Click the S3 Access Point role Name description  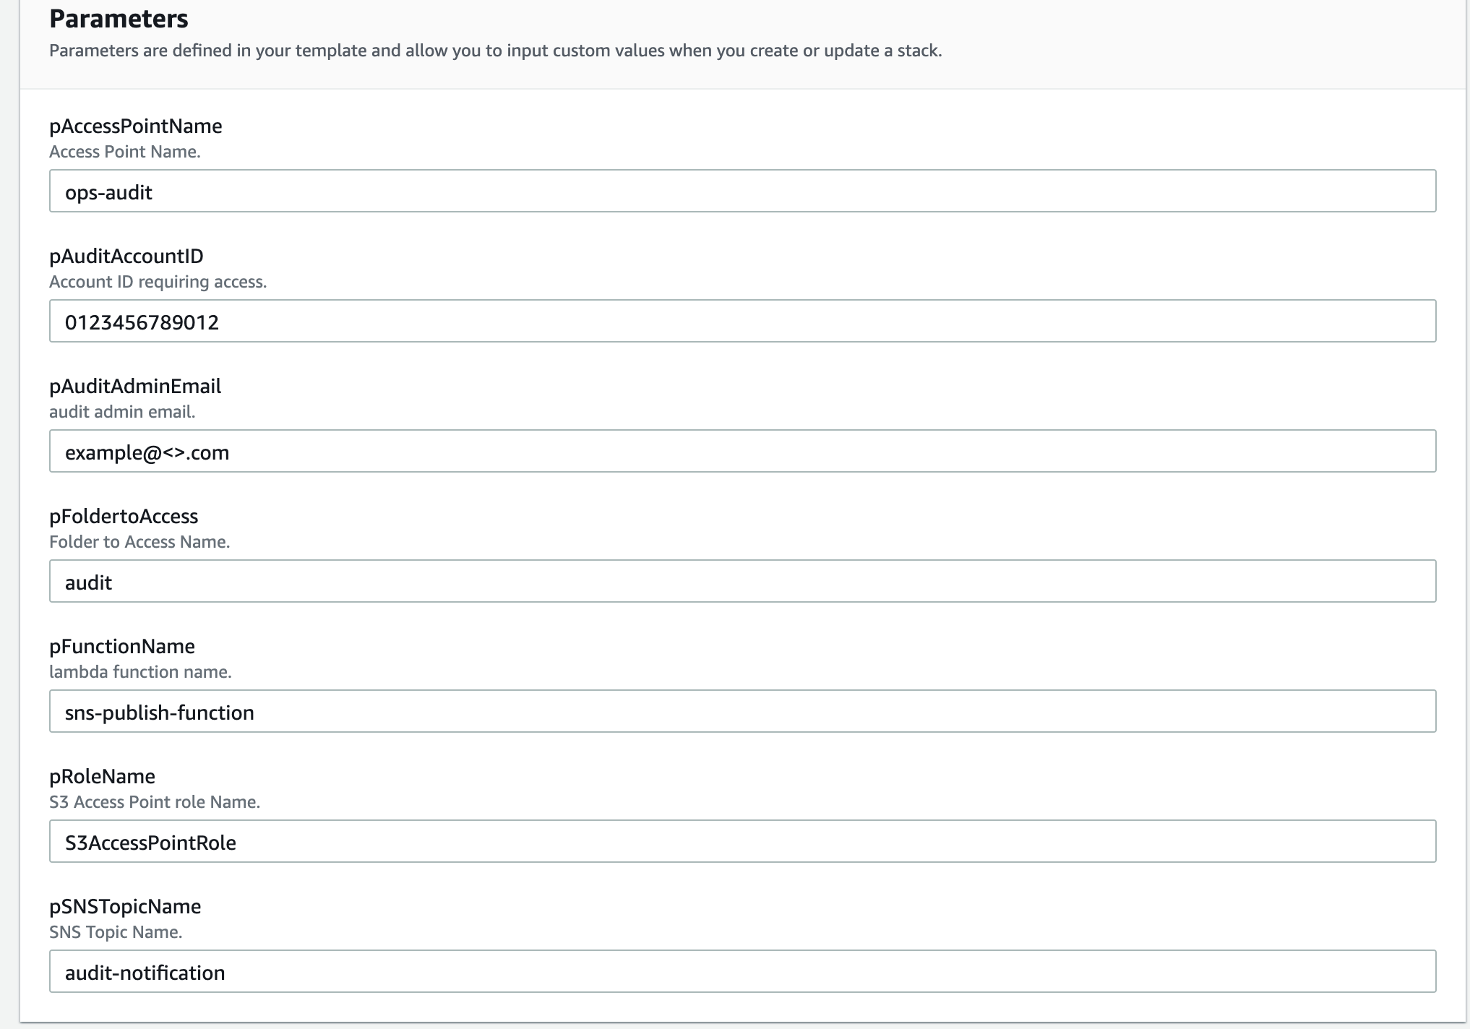click(155, 802)
